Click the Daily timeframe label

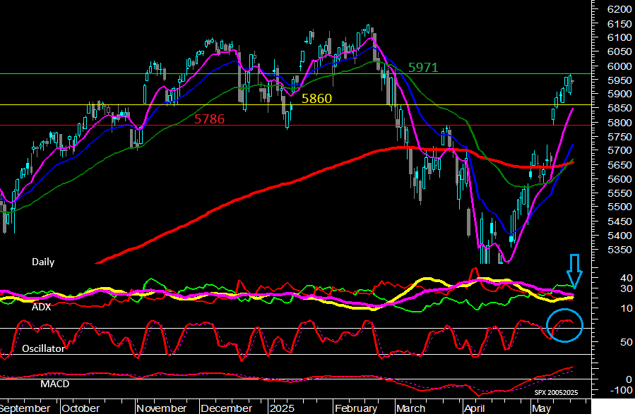pyautogui.click(x=43, y=262)
